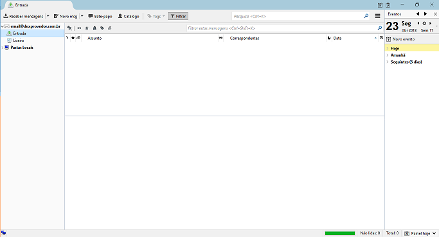439x237 pixels.
Task: Click the green progress bar
Action: (x=340, y=233)
